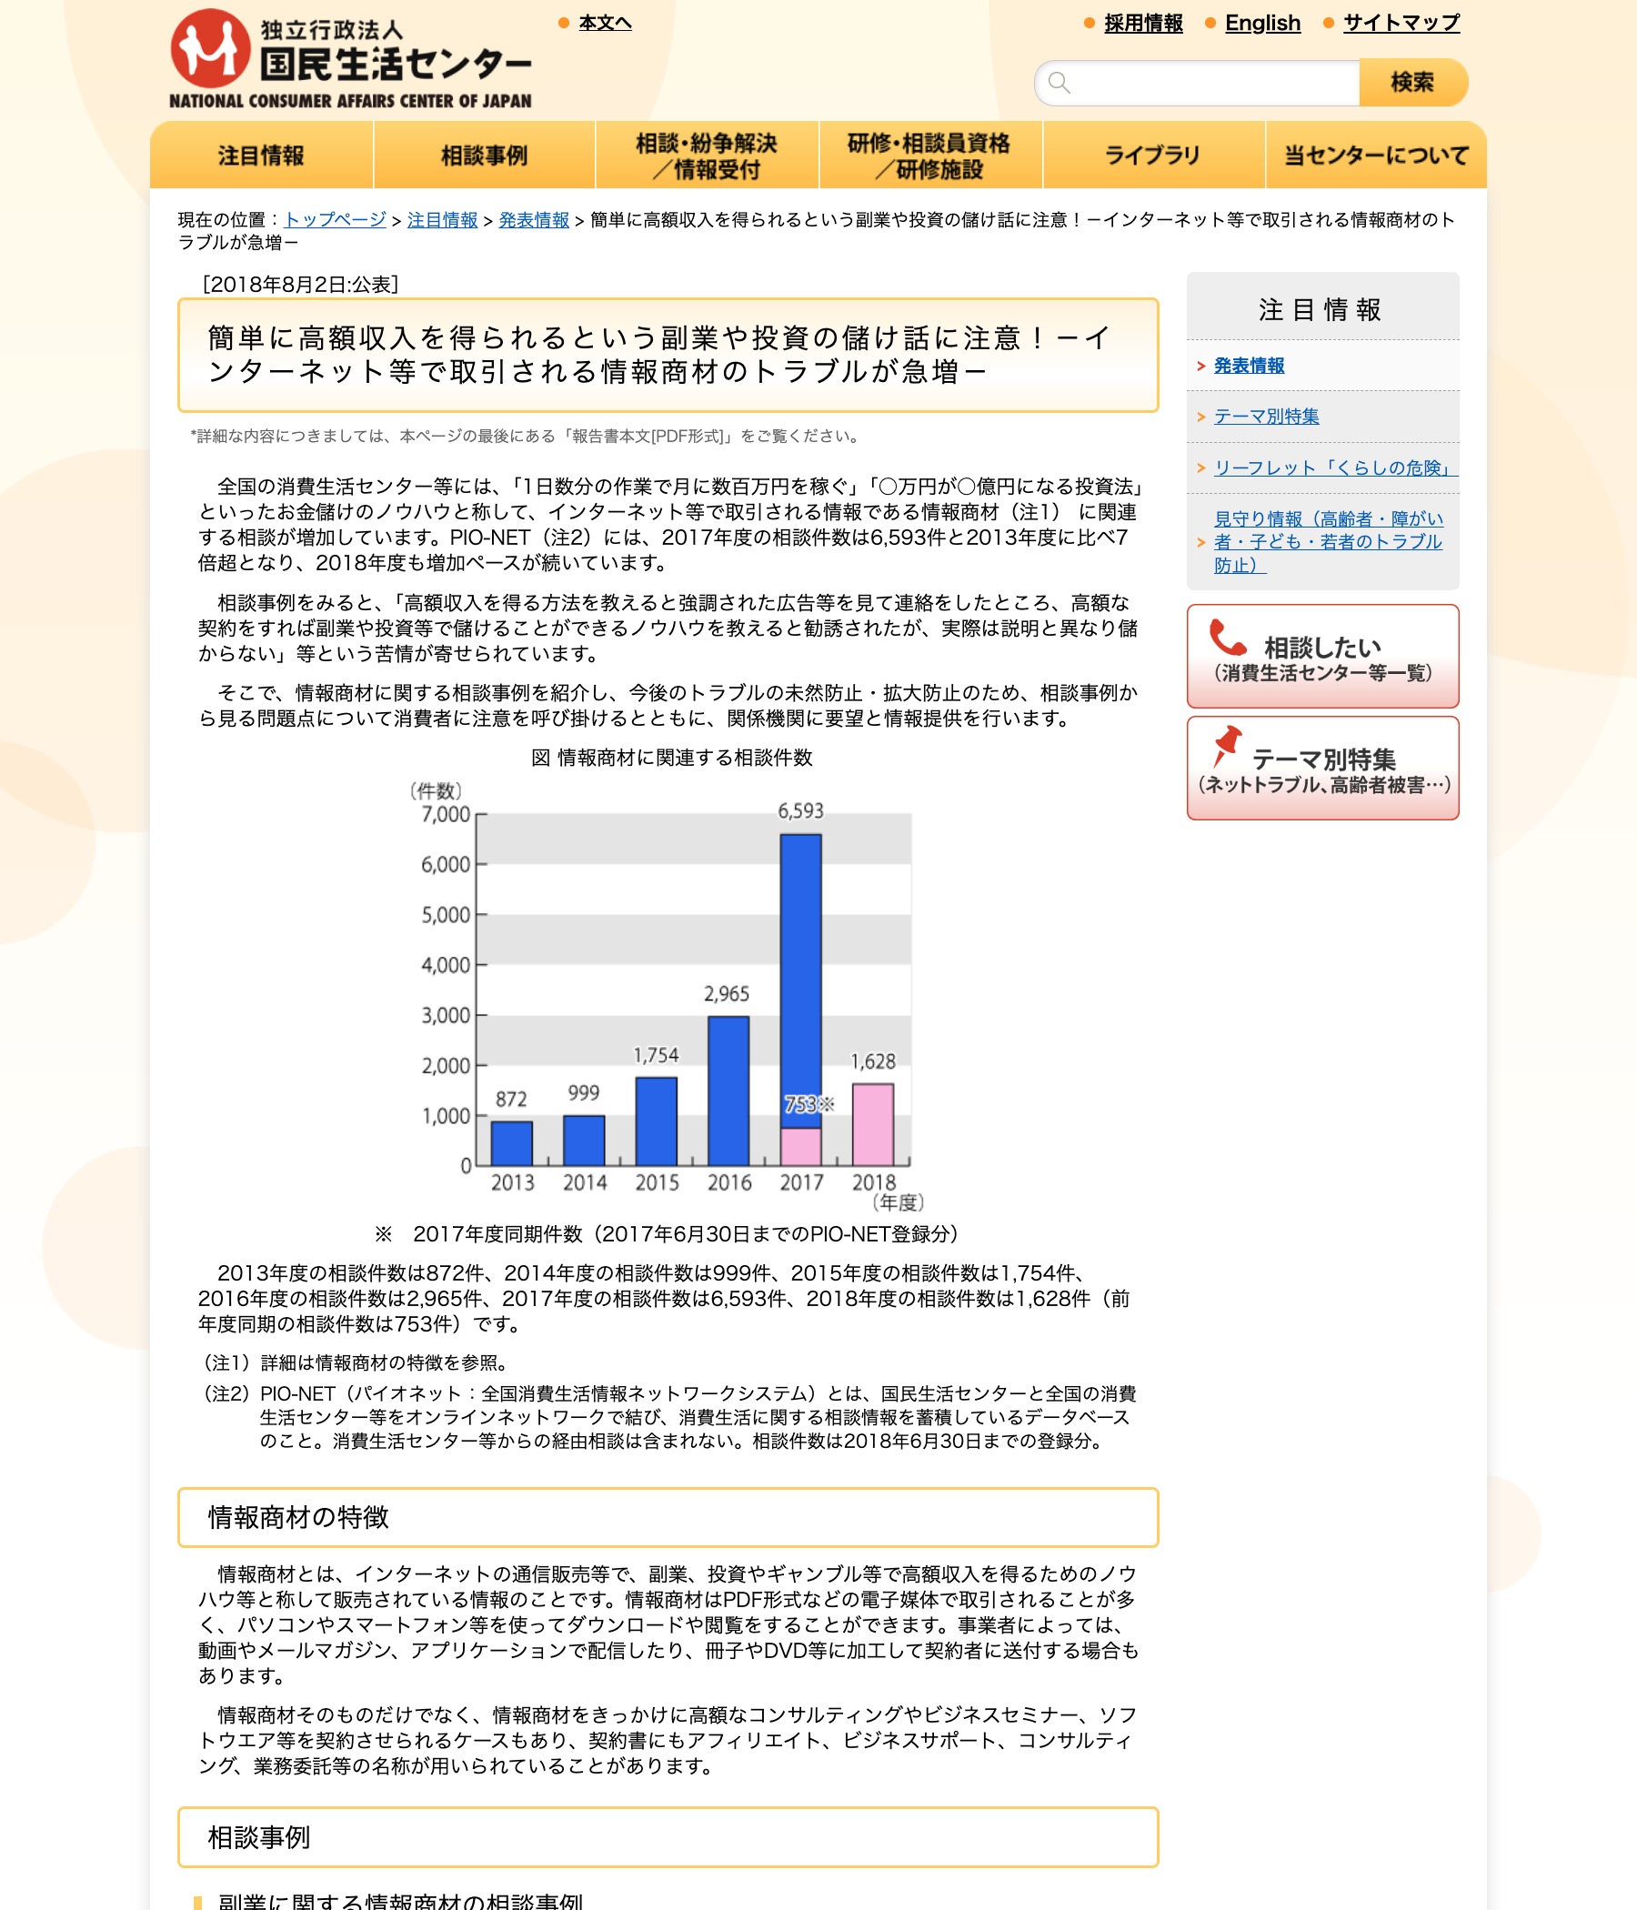Click the 2016 bar labeled 2,965
This screenshot has height=1910, width=1637.
(728, 1091)
